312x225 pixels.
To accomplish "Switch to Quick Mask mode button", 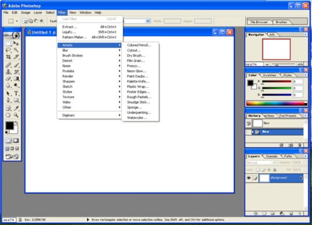I will coord(16,141).
